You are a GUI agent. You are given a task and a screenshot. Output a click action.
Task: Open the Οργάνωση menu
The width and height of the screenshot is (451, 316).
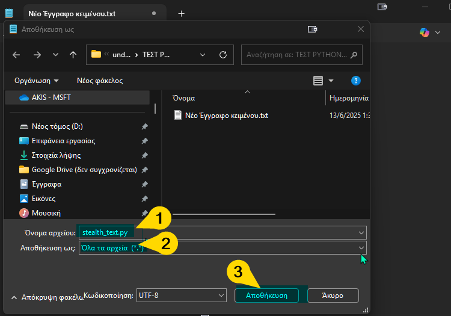pyautogui.click(x=37, y=81)
